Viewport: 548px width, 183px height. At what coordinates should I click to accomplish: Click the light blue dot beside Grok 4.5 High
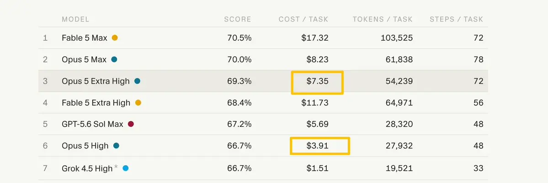[126, 168]
